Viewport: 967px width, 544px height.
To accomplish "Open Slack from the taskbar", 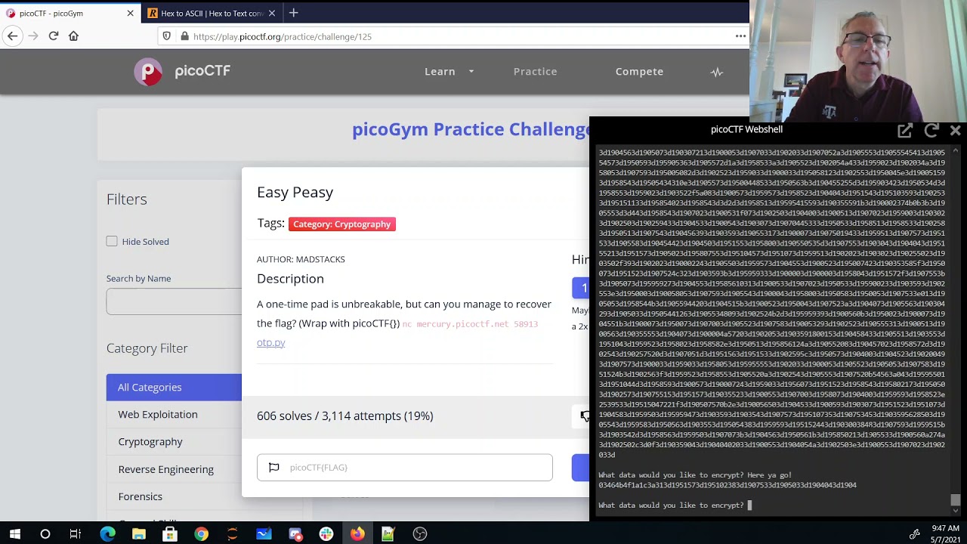I will pyautogui.click(x=326, y=534).
